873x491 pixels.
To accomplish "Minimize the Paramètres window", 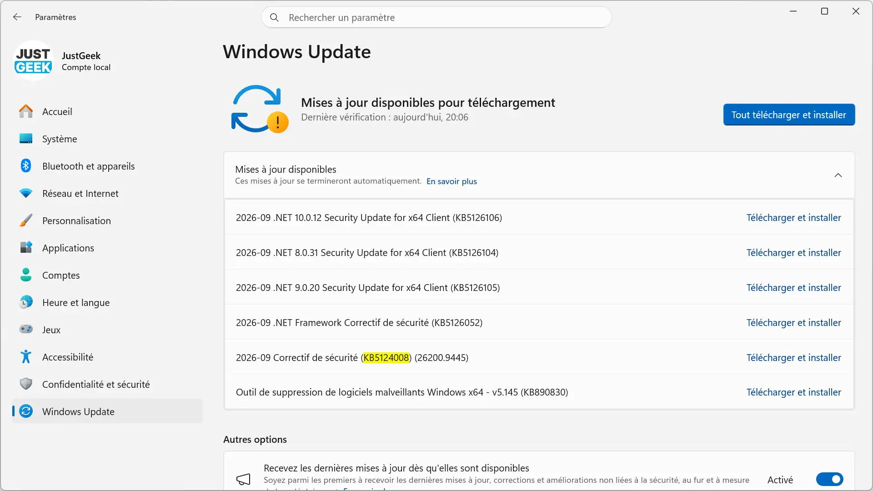I will (x=793, y=11).
